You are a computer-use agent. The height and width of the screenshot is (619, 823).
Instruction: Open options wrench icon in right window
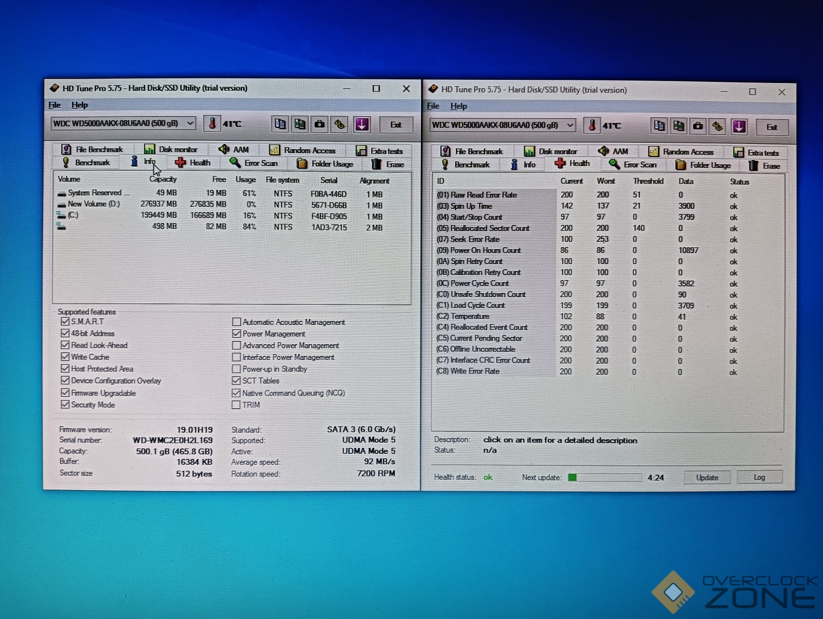(718, 126)
